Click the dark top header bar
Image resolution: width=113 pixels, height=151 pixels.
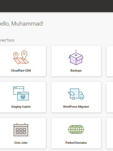pos(56,6)
